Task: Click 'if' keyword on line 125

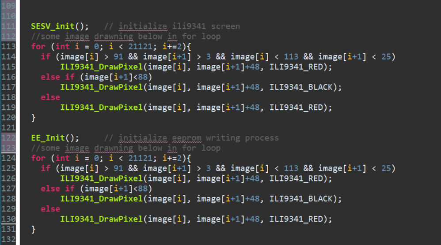Action: [45, 168]
